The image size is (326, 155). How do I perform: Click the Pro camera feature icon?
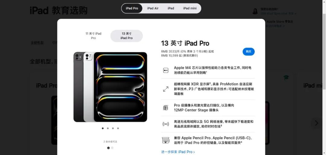166,108
